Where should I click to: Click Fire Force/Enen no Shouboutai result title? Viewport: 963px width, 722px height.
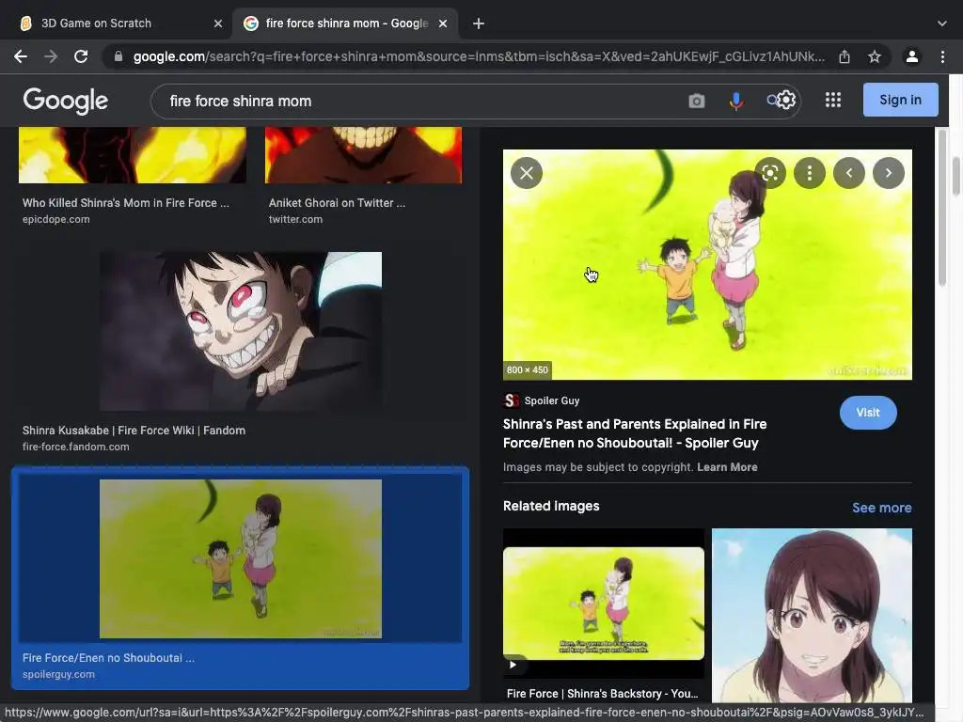click(x=108, y=658)
